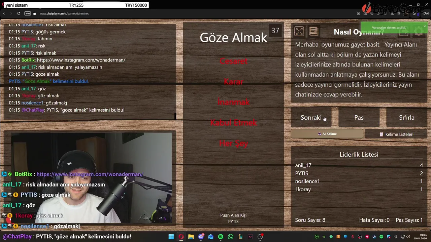Open Opera browser from taskbar
Viewport: 431px width, 242px height.
pos(181,237)
